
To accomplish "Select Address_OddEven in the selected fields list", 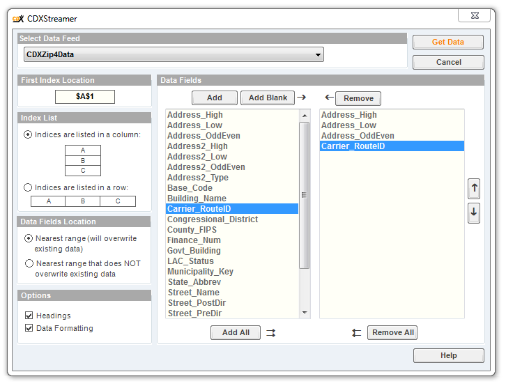I will coord(392,136).
